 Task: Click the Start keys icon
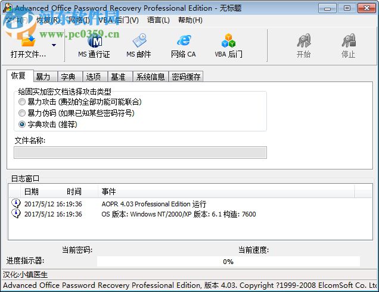point(303,40)
